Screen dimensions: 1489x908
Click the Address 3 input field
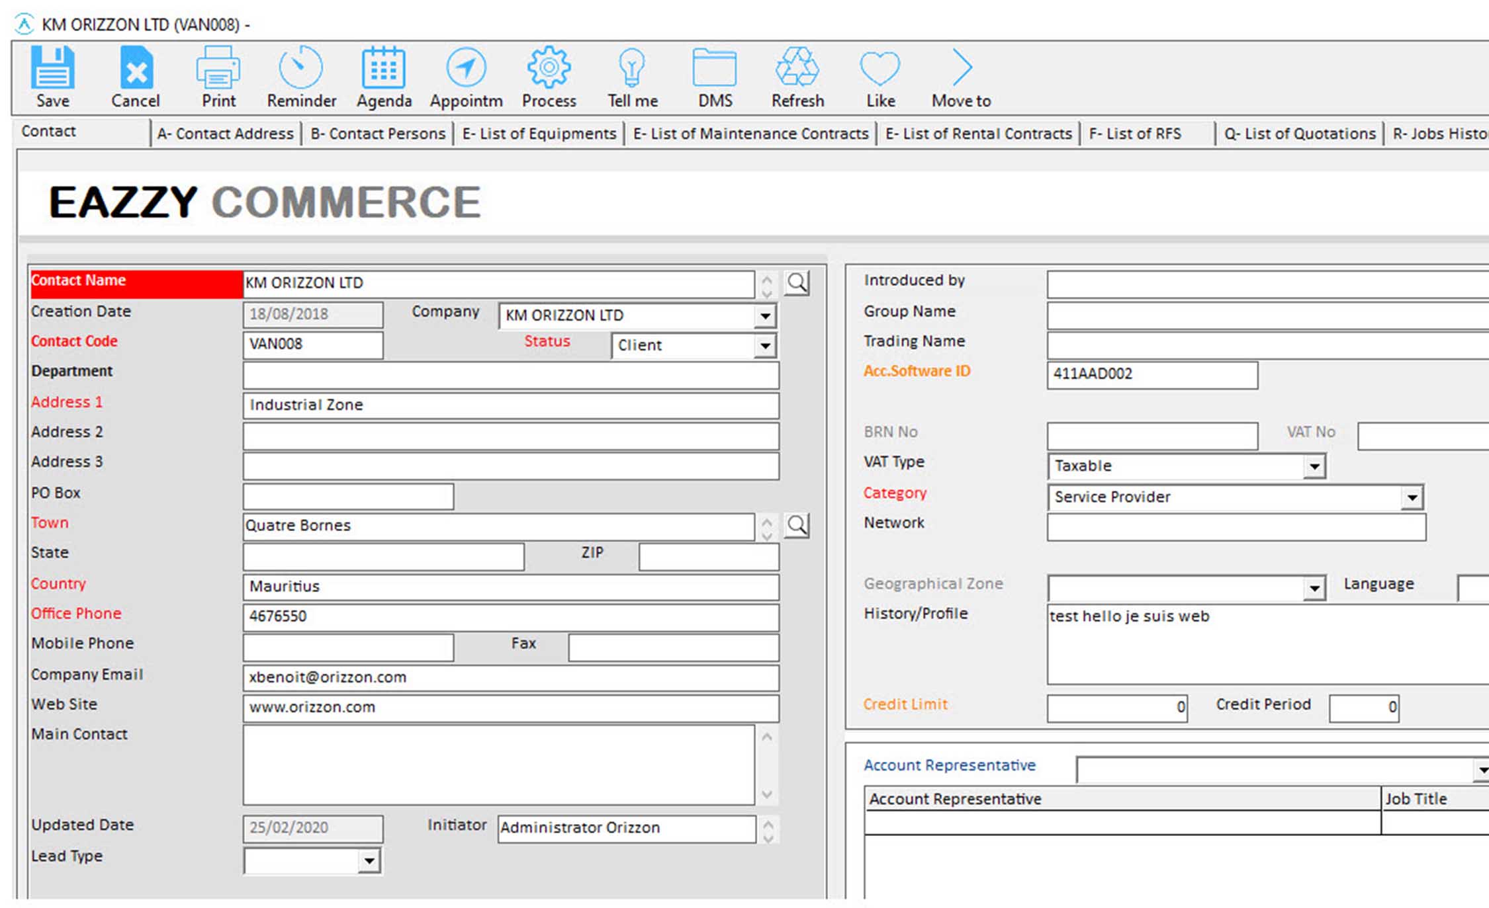(511, 466)
